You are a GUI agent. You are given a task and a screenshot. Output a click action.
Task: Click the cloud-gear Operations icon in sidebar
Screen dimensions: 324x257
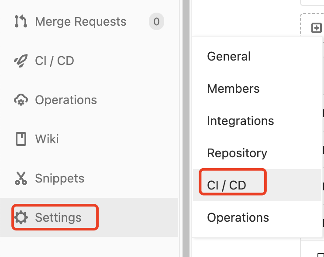pyautogui.click(x=21, y=100)
